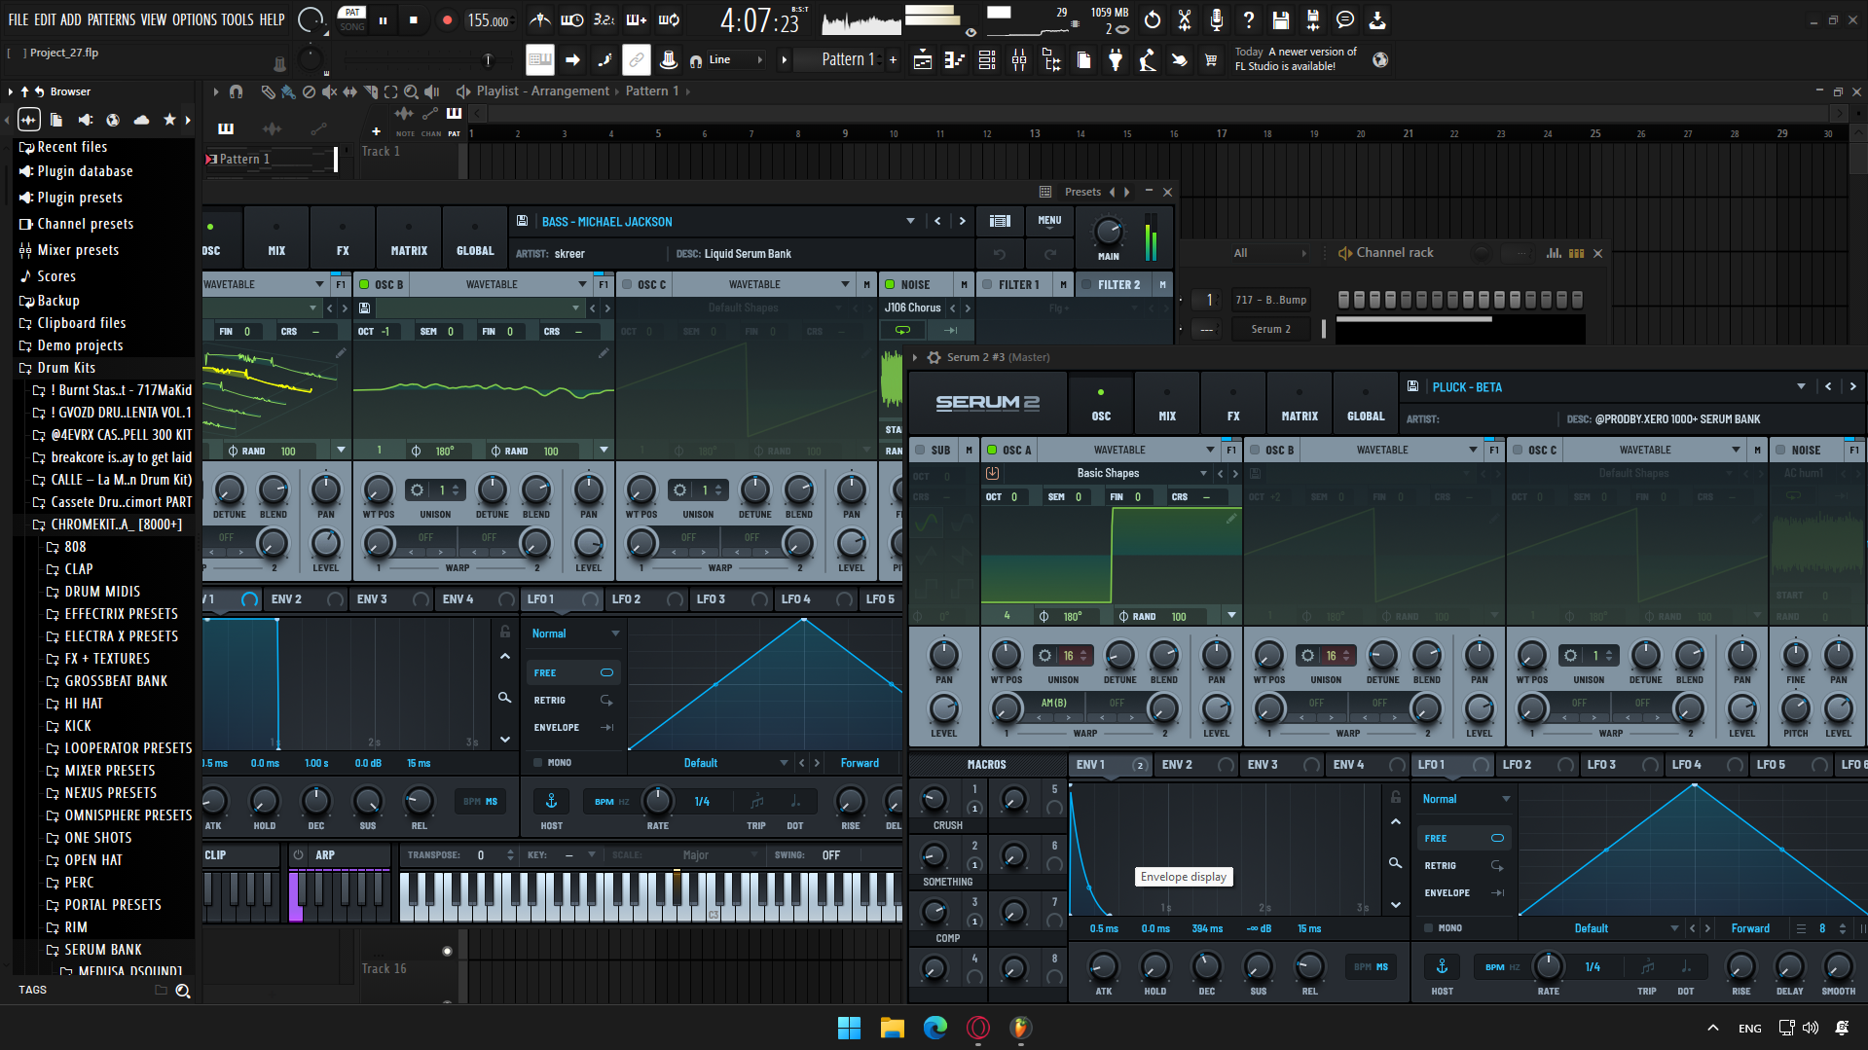Screen dimensions: 1868x1050
Task: Open the PATTERNS menu
Action: (x=111, y=19)
